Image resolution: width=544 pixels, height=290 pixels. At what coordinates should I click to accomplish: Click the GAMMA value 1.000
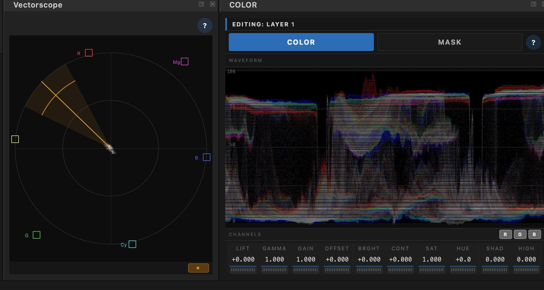click(x=274, y=260)
